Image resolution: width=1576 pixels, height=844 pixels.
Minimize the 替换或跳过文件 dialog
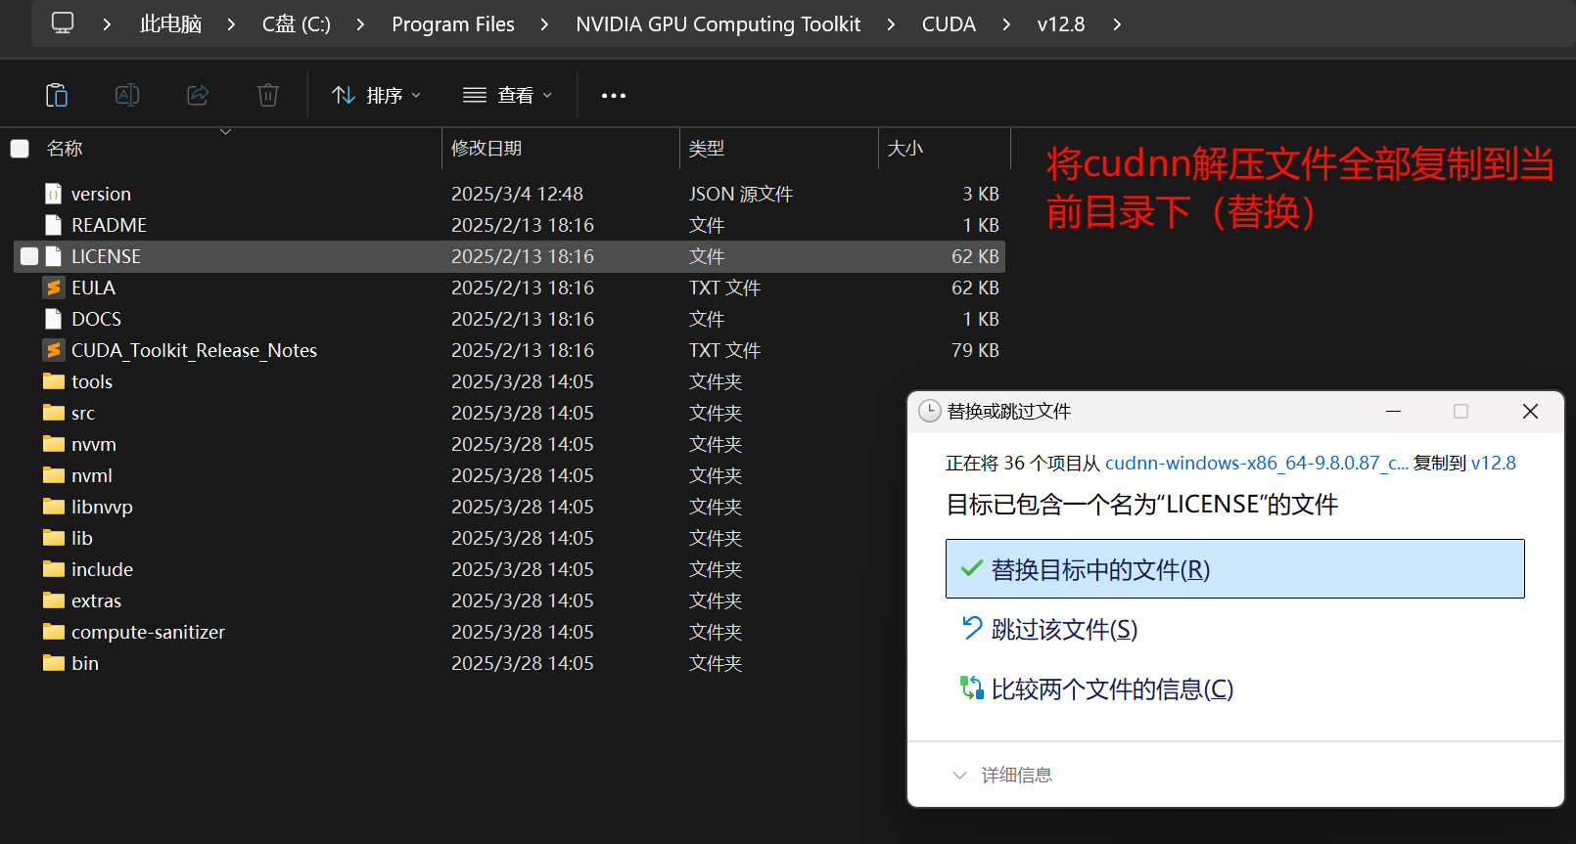[x=1393, y=412]
